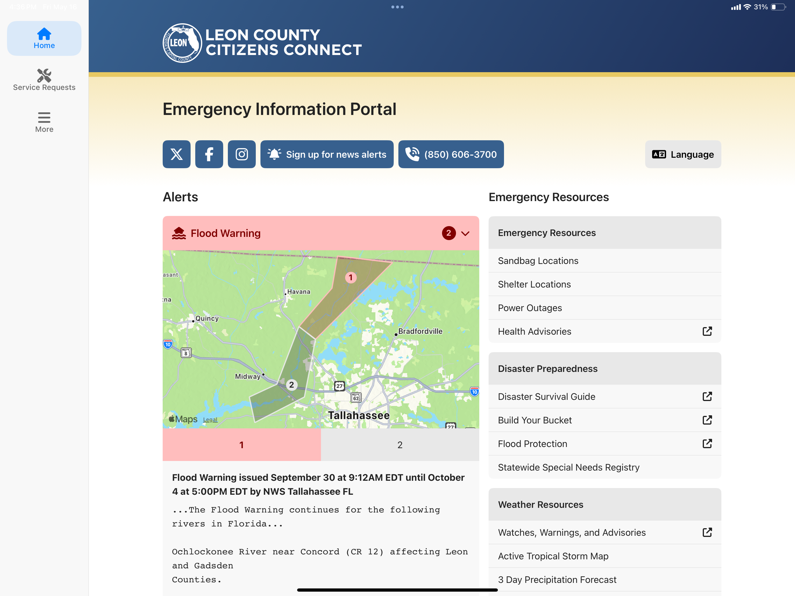Screen dimensions: 795x596
Task: Open Sandbag Locations
Action: (x=604, y=261)
